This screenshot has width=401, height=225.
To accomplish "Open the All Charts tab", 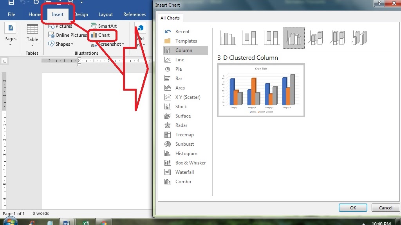I will pos(170,18).
